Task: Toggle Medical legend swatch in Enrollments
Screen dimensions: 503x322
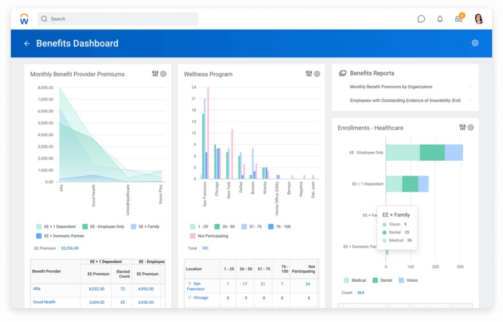Action: click(x=346, y=281)
